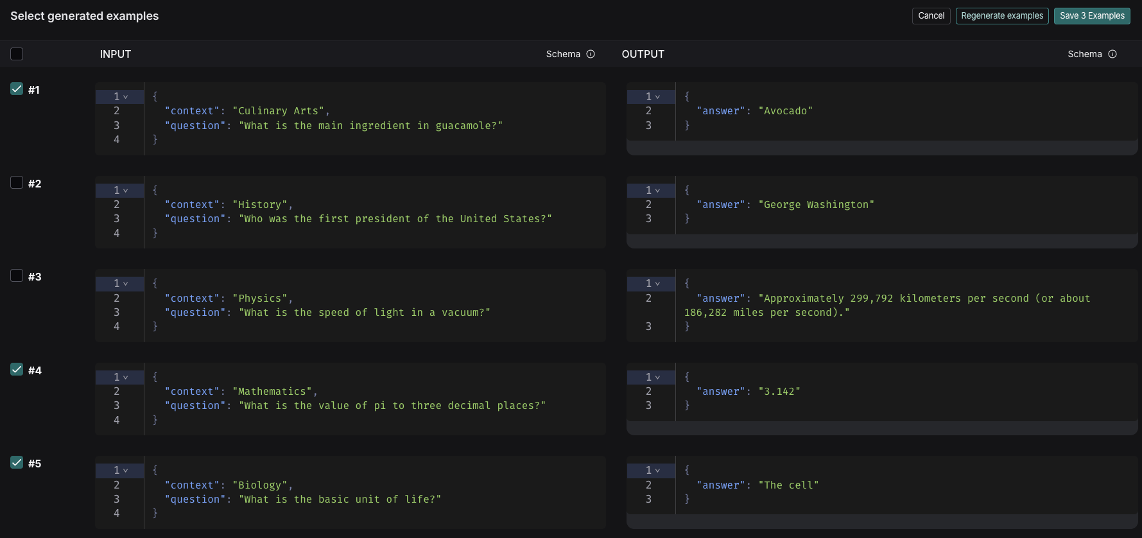Collapse JSON fold arrow in #5 input
Viewport: 1142px width, 538px height.
coord(126,471)
